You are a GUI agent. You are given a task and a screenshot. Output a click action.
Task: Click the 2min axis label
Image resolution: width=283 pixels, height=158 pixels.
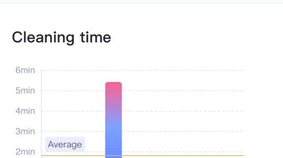[x=25, y=152]
